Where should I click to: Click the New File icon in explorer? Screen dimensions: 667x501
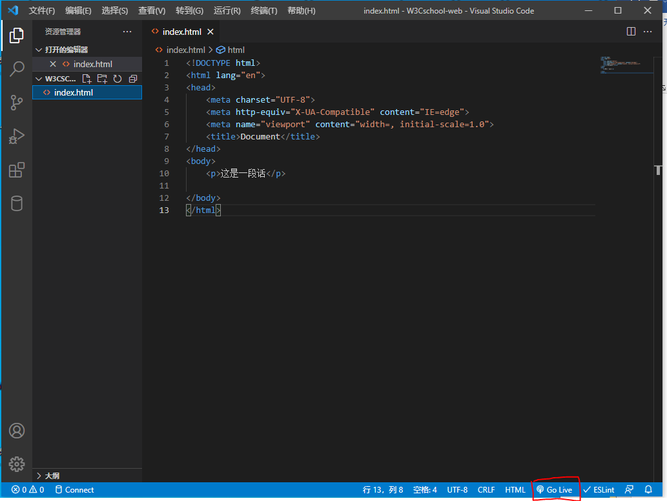coord(87,79)
